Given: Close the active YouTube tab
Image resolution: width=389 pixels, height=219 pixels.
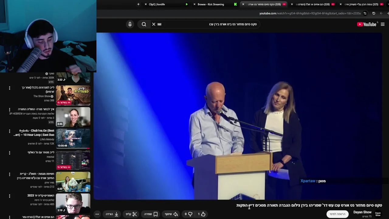Looking at the screenshot, I should tap(243, 4).
